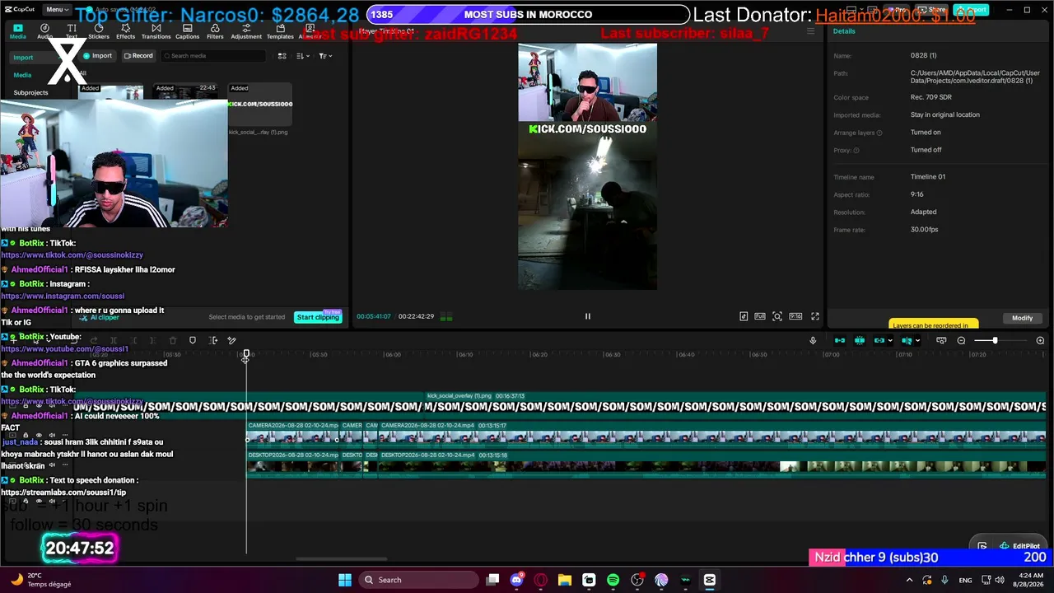1054x593 pixels.
Task: Click the marker shield icon on timeline toolbar
Action: tap(193, 340)
